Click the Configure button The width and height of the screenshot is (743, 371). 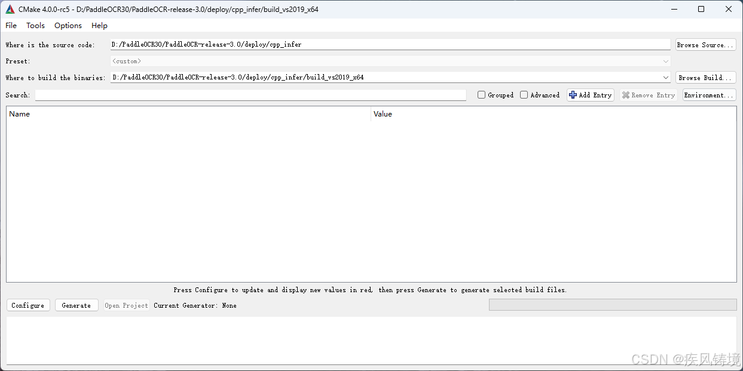pyautogui.click(x=27, y=305)
